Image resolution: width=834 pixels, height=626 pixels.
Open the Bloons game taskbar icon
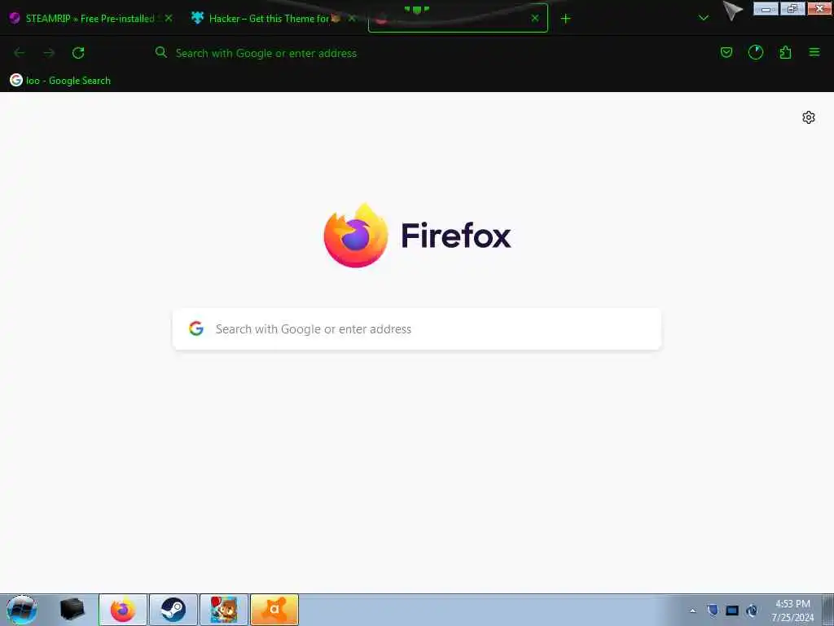tap(224, 610)
